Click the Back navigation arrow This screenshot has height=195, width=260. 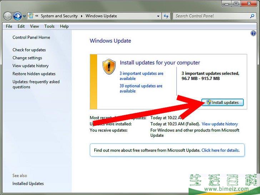pyautogui.click(x=7, y=16)
